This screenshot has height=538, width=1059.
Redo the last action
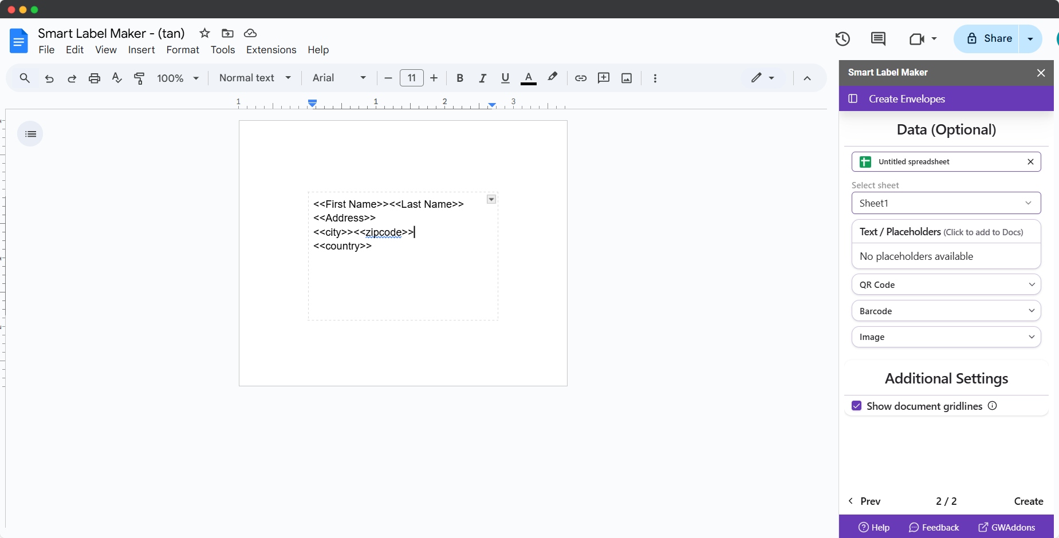point(72,78)
